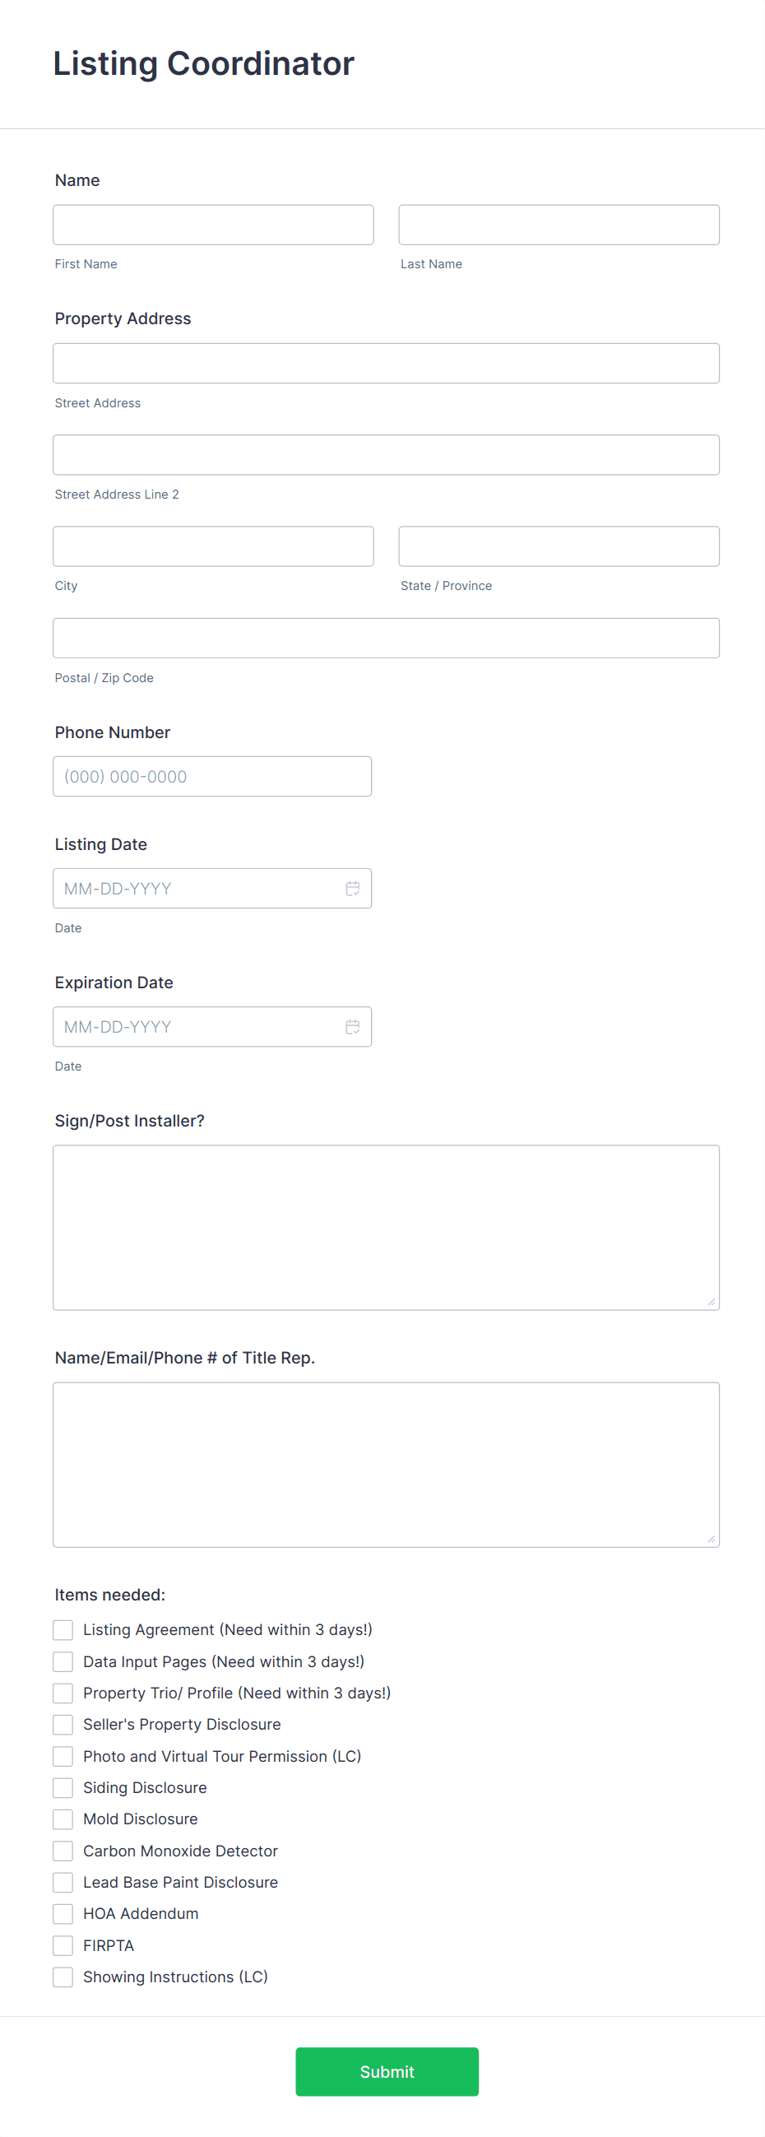Open the Expiration Date calendar picker
The height and width of the screenshot is (2137, 765).
pyautogui.click(x=352, y=1026)
